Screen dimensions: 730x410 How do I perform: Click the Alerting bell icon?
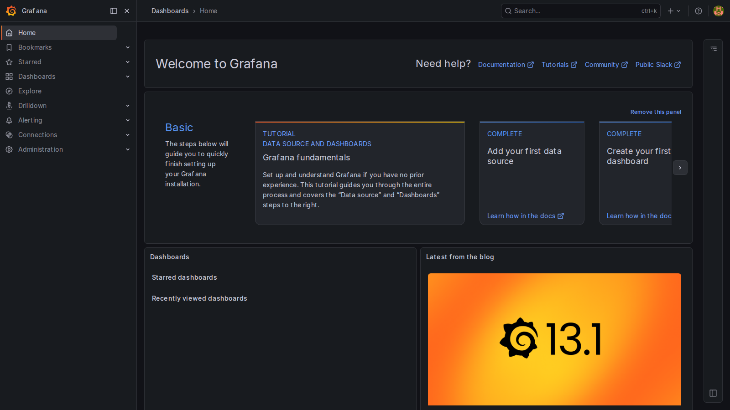pyautogui.click(x=9, y=120)
